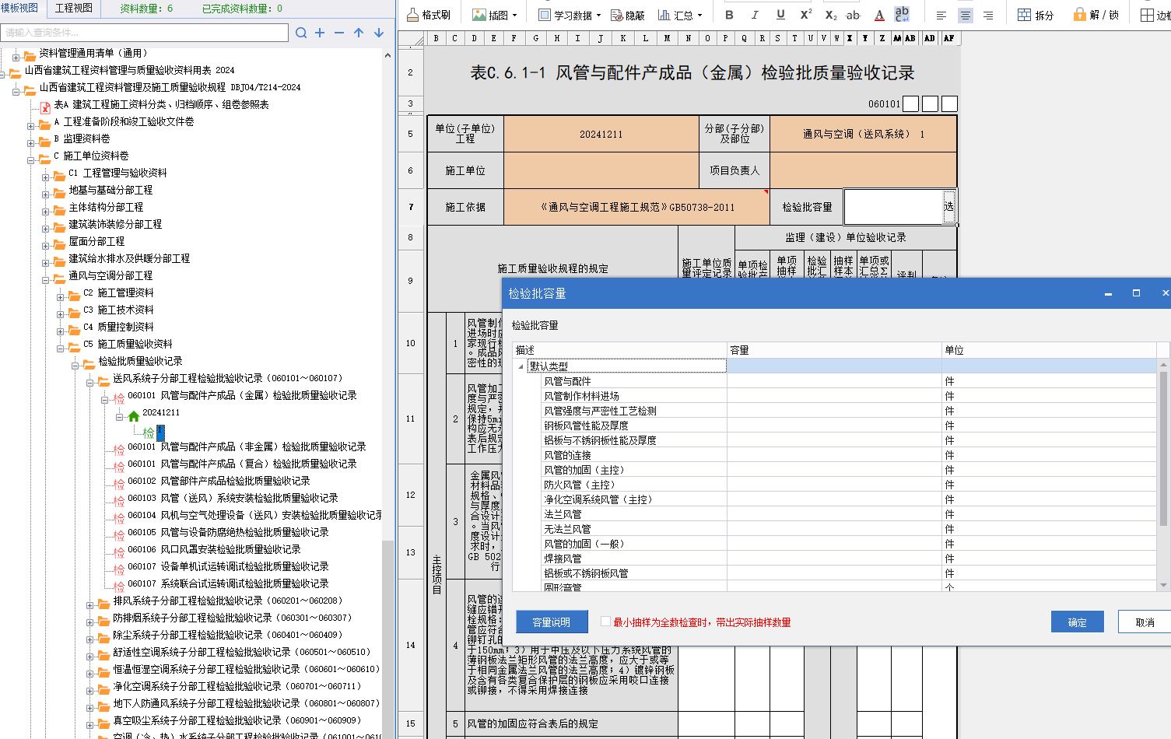Click the 隐藏 hide tool
The image size is (1171, 739).
pos(628,15)
